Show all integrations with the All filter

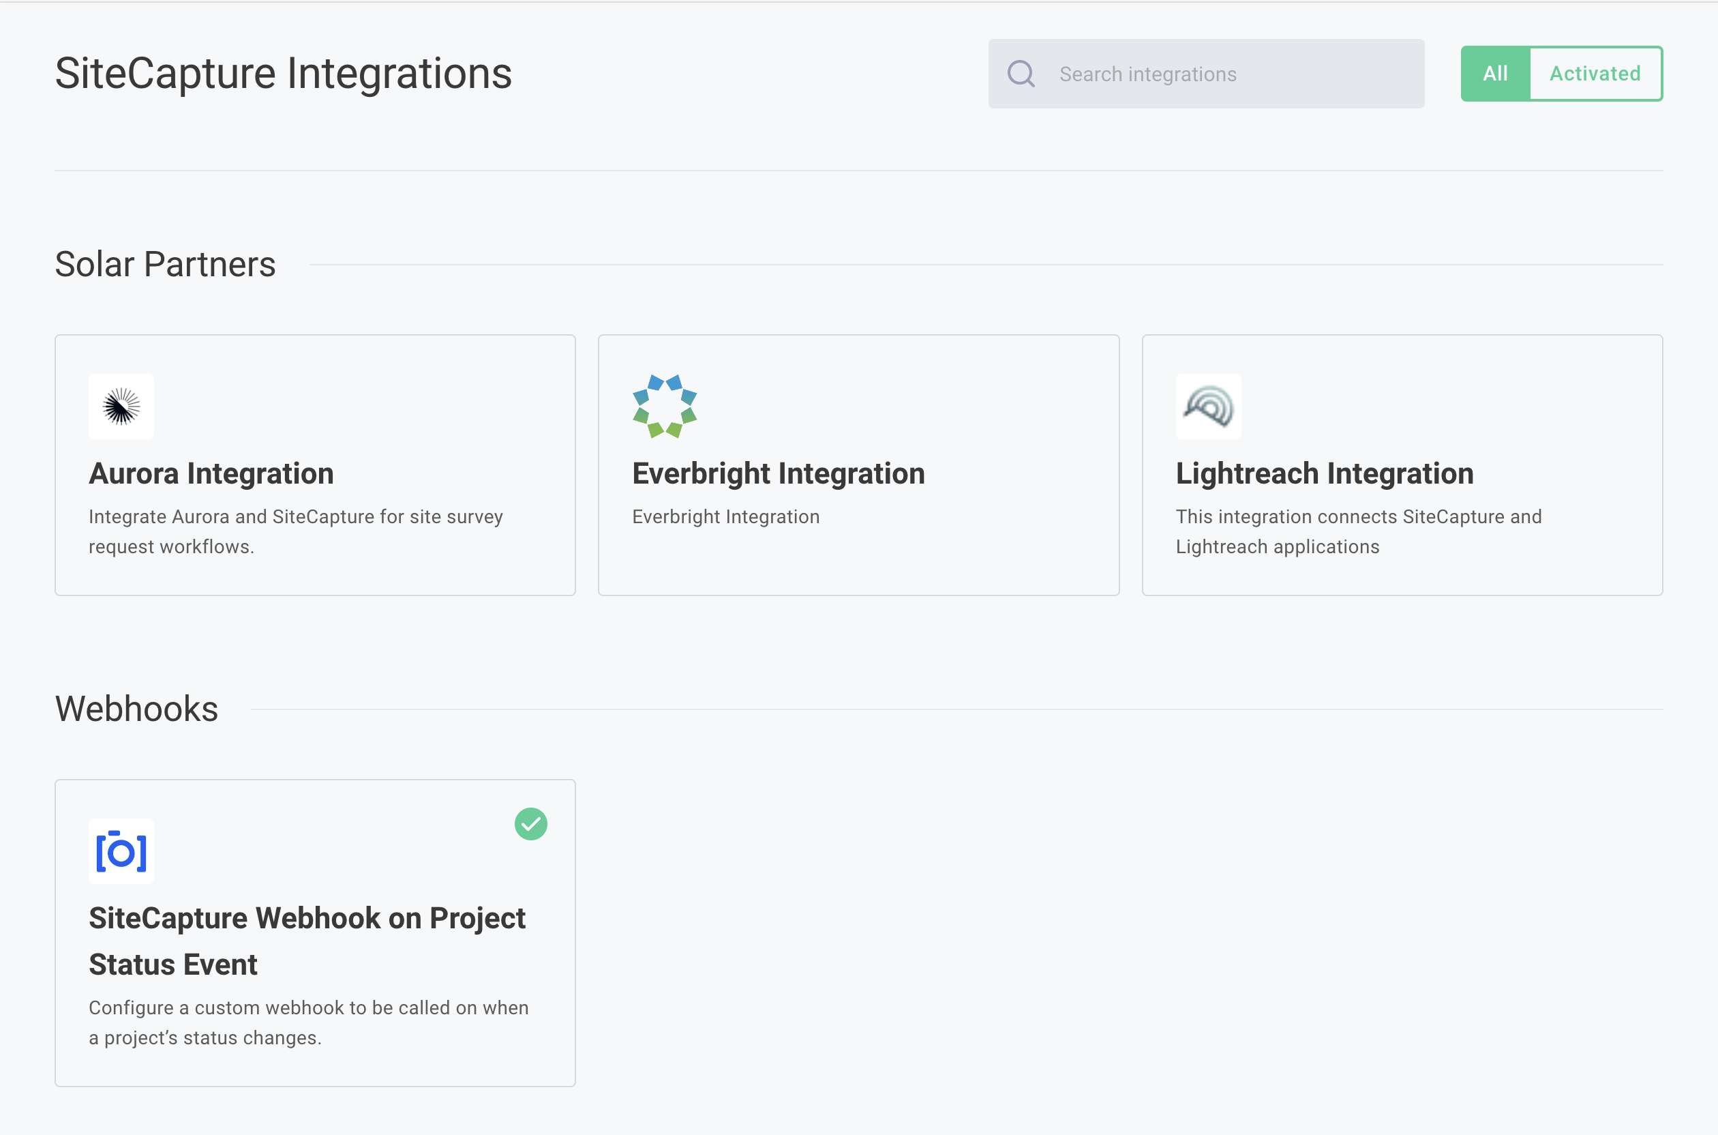point(1495,74)
